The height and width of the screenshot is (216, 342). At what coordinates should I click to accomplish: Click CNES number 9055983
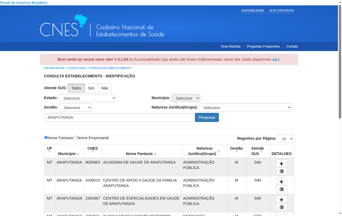[93, 162]
